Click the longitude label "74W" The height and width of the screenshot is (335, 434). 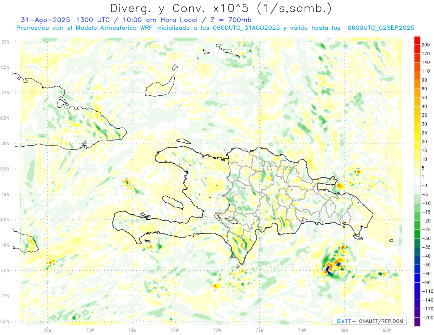(132, 330)
